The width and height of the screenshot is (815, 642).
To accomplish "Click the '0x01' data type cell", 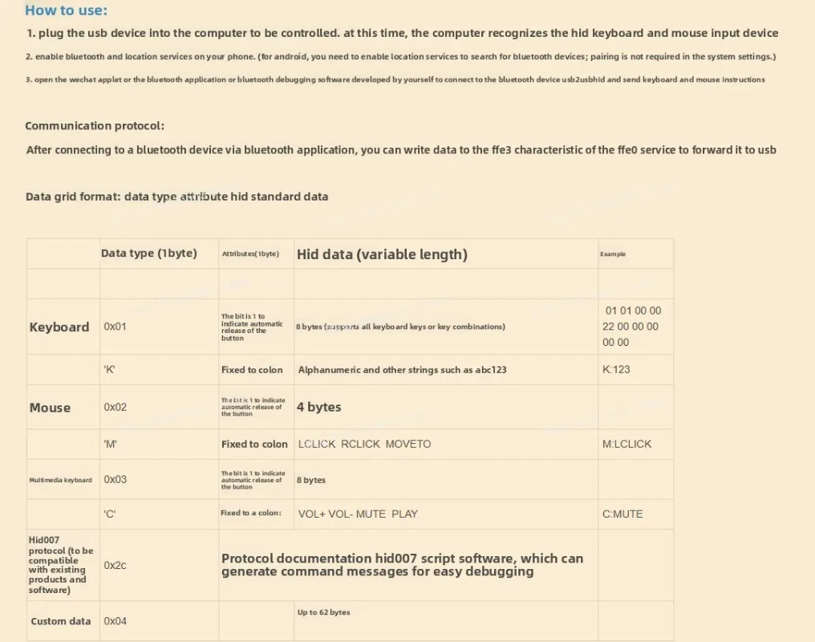I will click(x=115, y=327).
